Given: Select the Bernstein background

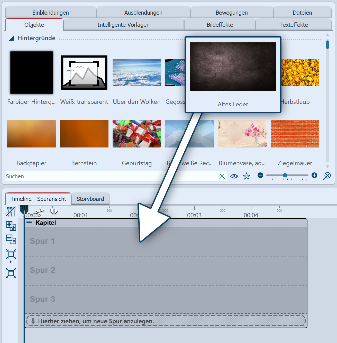Looking at the screenshot, I should 84,134.
